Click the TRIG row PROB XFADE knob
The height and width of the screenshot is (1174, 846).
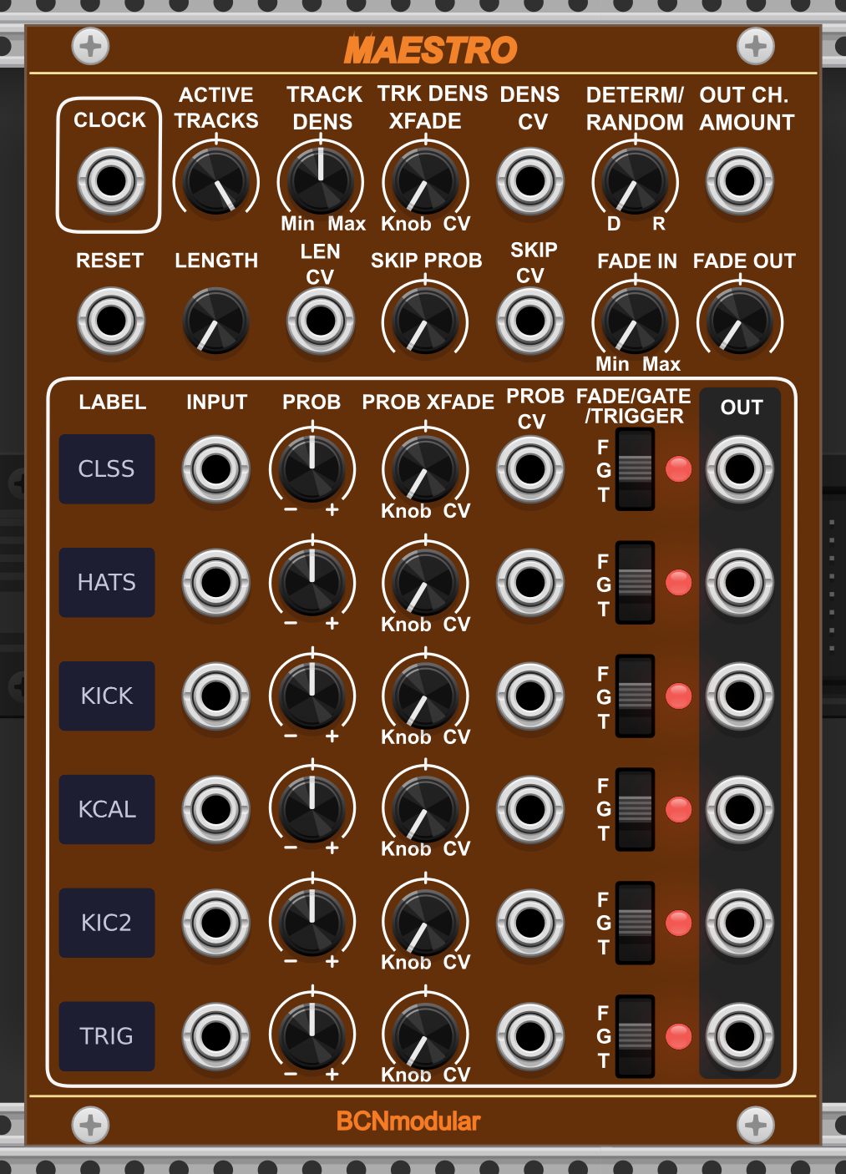tap(425, 1036)
